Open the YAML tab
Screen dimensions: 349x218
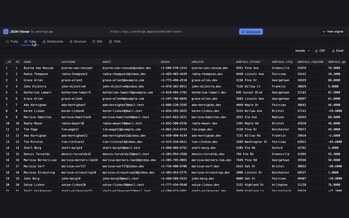(x=115, y=41)
